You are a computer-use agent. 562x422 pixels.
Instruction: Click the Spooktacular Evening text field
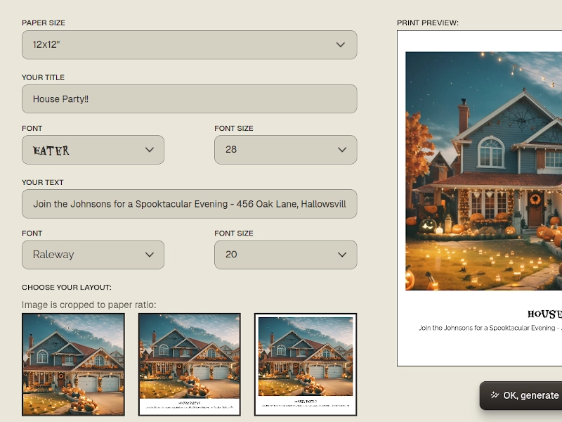point(190,204)
